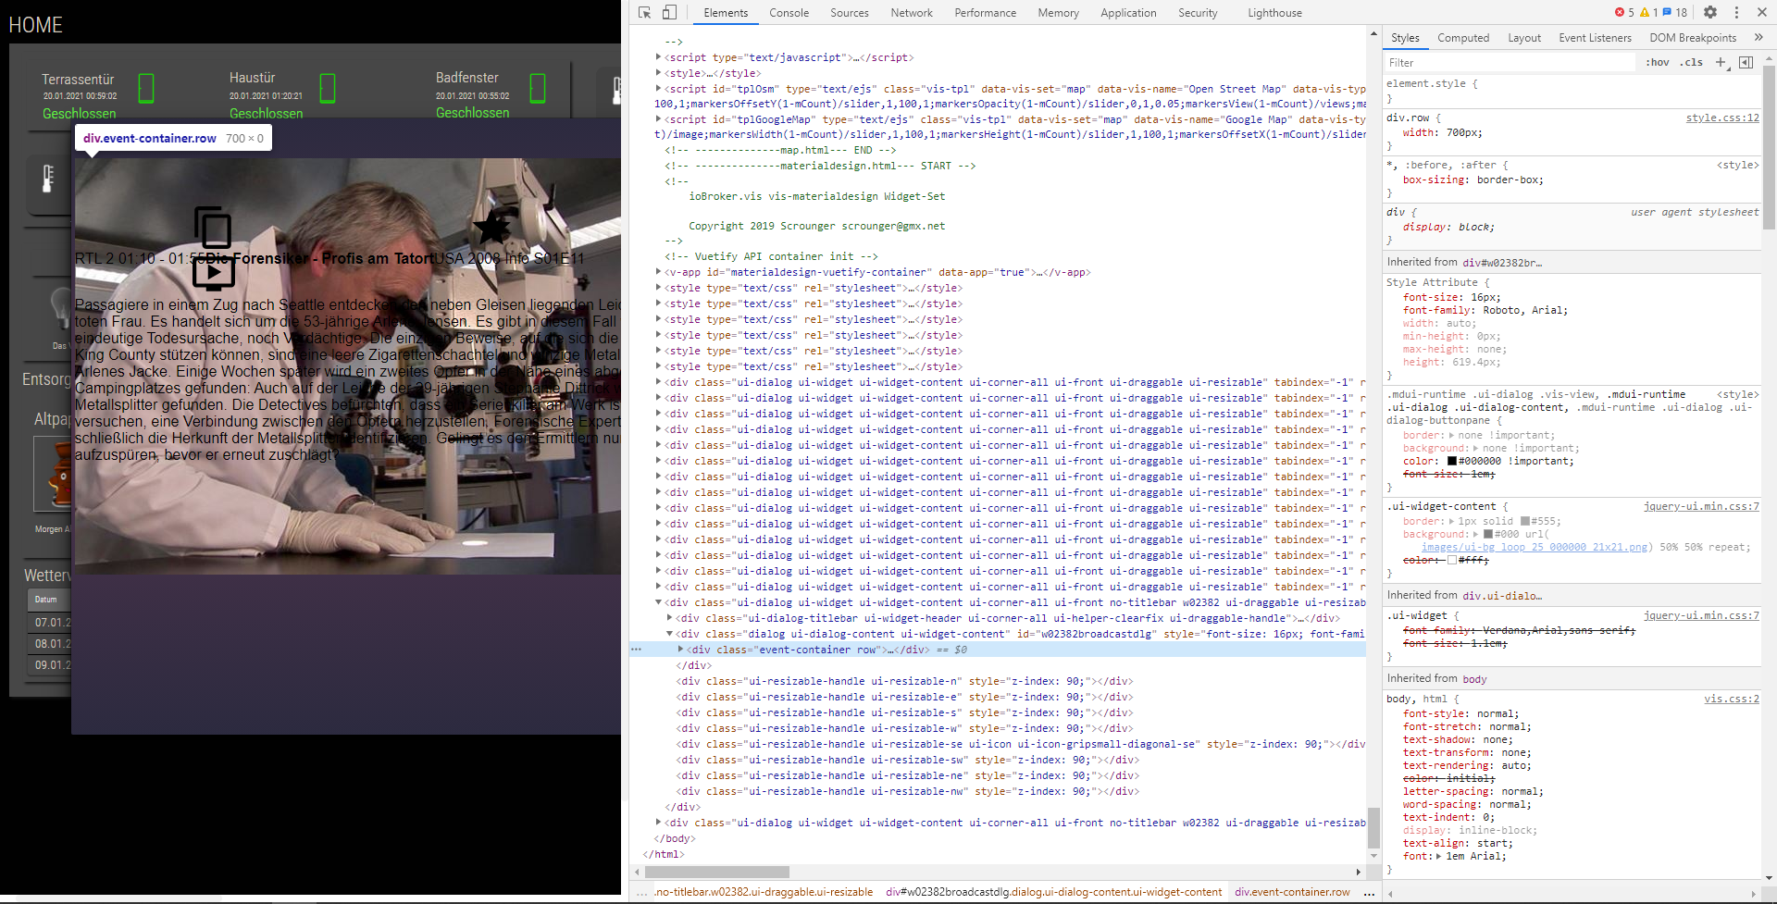The height and width of the screenshot is (904, 1777).
Task: Open the vis.css:2 source link
Action: pos(1732,700)
